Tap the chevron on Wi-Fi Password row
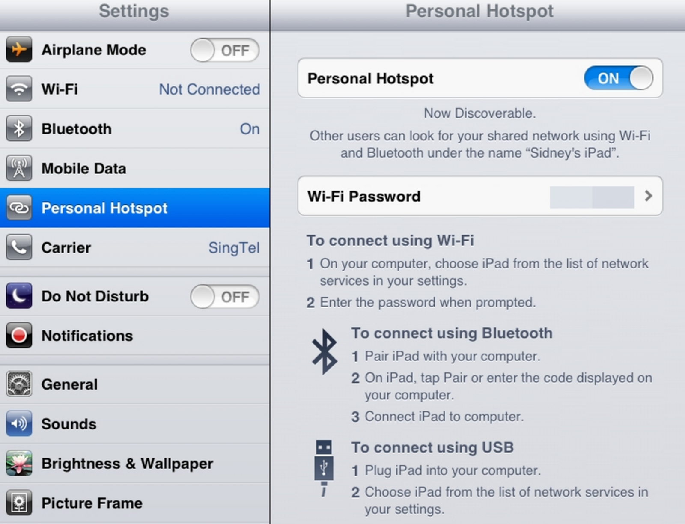This screenshot has width=685, height=524. [x=648, y=196]
